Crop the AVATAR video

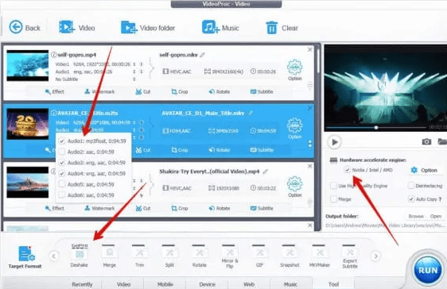(x=179, y=150)
